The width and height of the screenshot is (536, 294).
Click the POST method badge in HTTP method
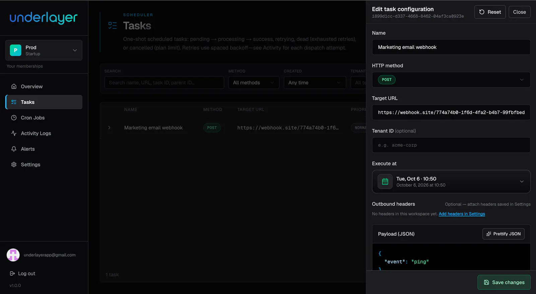point(387,80)
